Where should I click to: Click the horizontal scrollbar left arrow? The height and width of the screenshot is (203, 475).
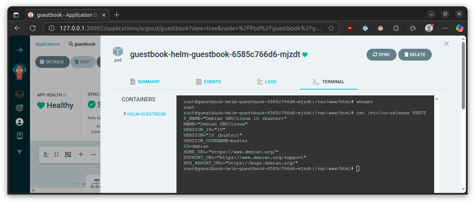(x=33, y=190)
